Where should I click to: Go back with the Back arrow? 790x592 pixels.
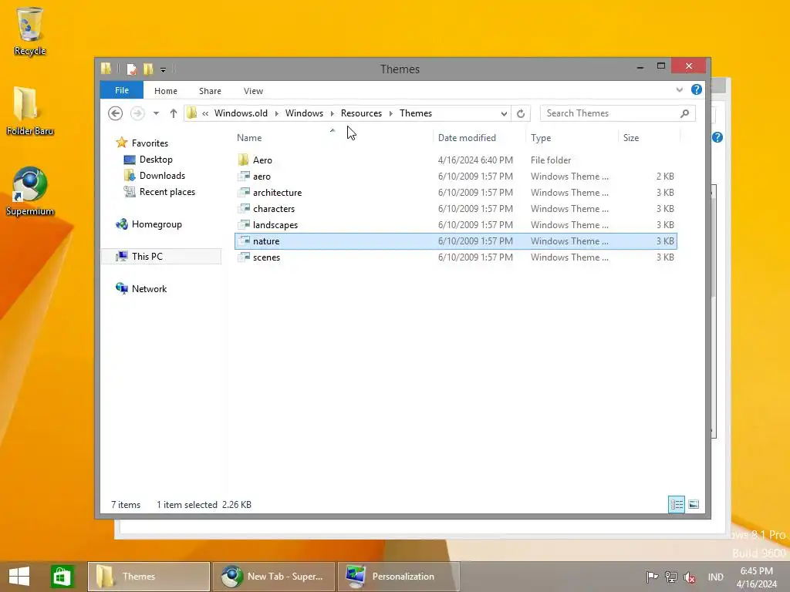click(116, 113)
